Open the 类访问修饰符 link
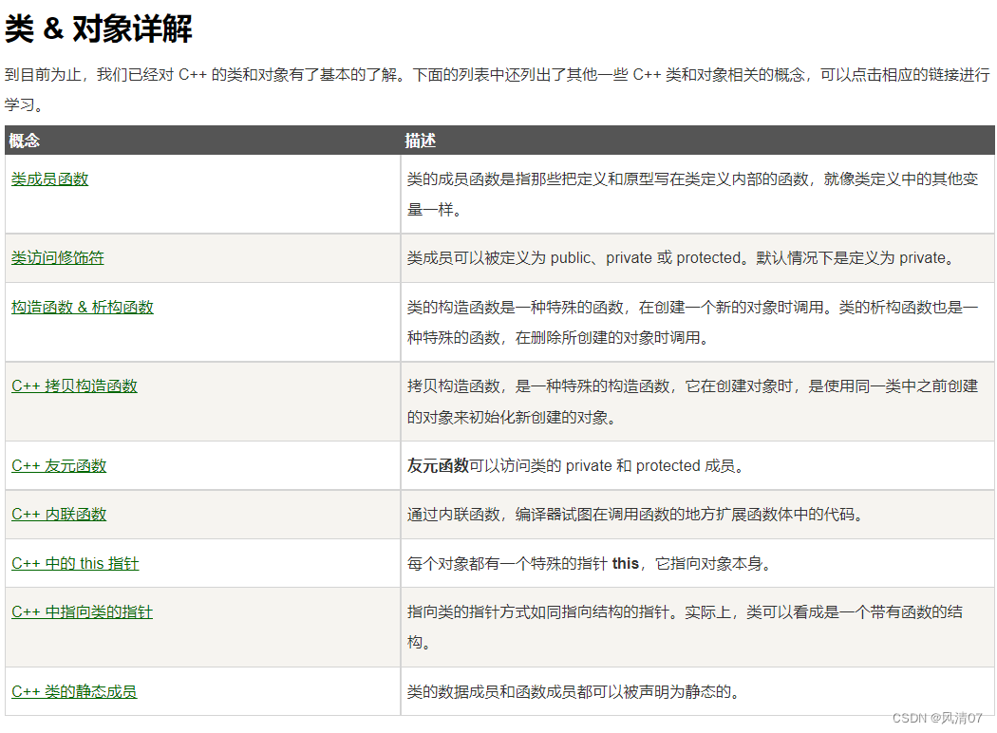This screenshot has width=997, height=733. (57, 257)
